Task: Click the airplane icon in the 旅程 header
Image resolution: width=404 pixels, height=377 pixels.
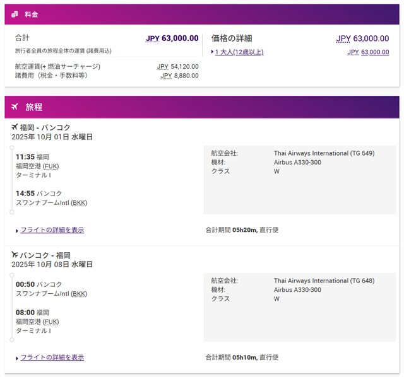Action: tap(15, 107)
